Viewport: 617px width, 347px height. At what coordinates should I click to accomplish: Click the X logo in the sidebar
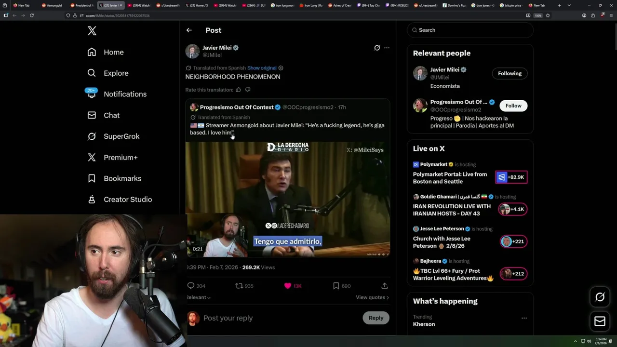point(92,31)
